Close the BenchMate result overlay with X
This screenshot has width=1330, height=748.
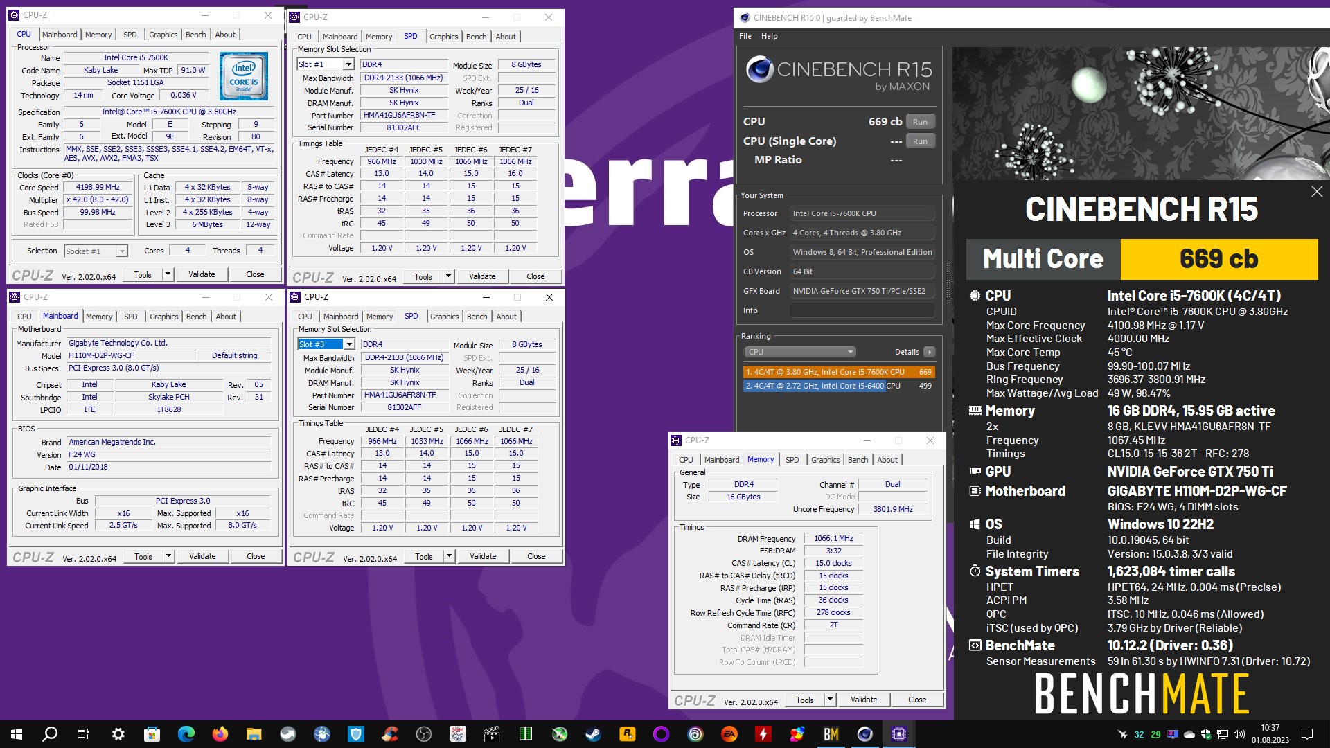1317,192
